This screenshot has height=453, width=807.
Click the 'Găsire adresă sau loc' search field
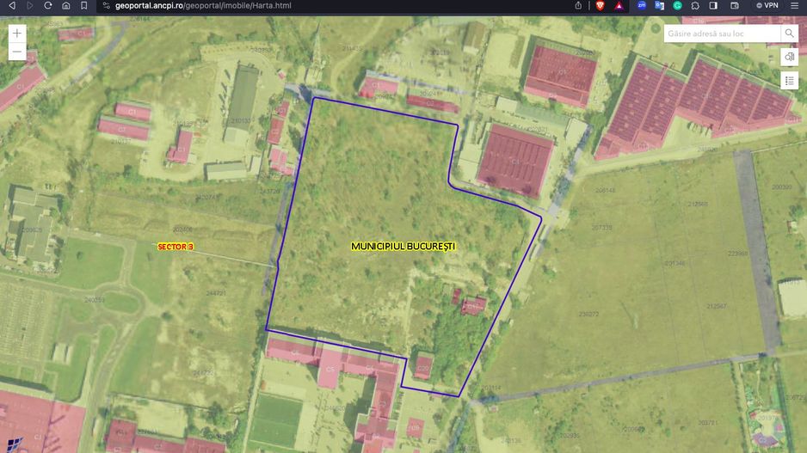(723, 34)
